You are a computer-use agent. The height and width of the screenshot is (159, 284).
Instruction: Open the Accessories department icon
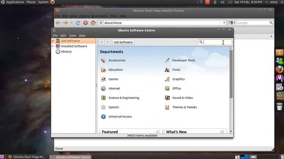tap(103, 61)
